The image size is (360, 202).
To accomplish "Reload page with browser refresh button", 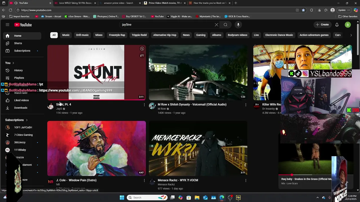I will point(11,10).
